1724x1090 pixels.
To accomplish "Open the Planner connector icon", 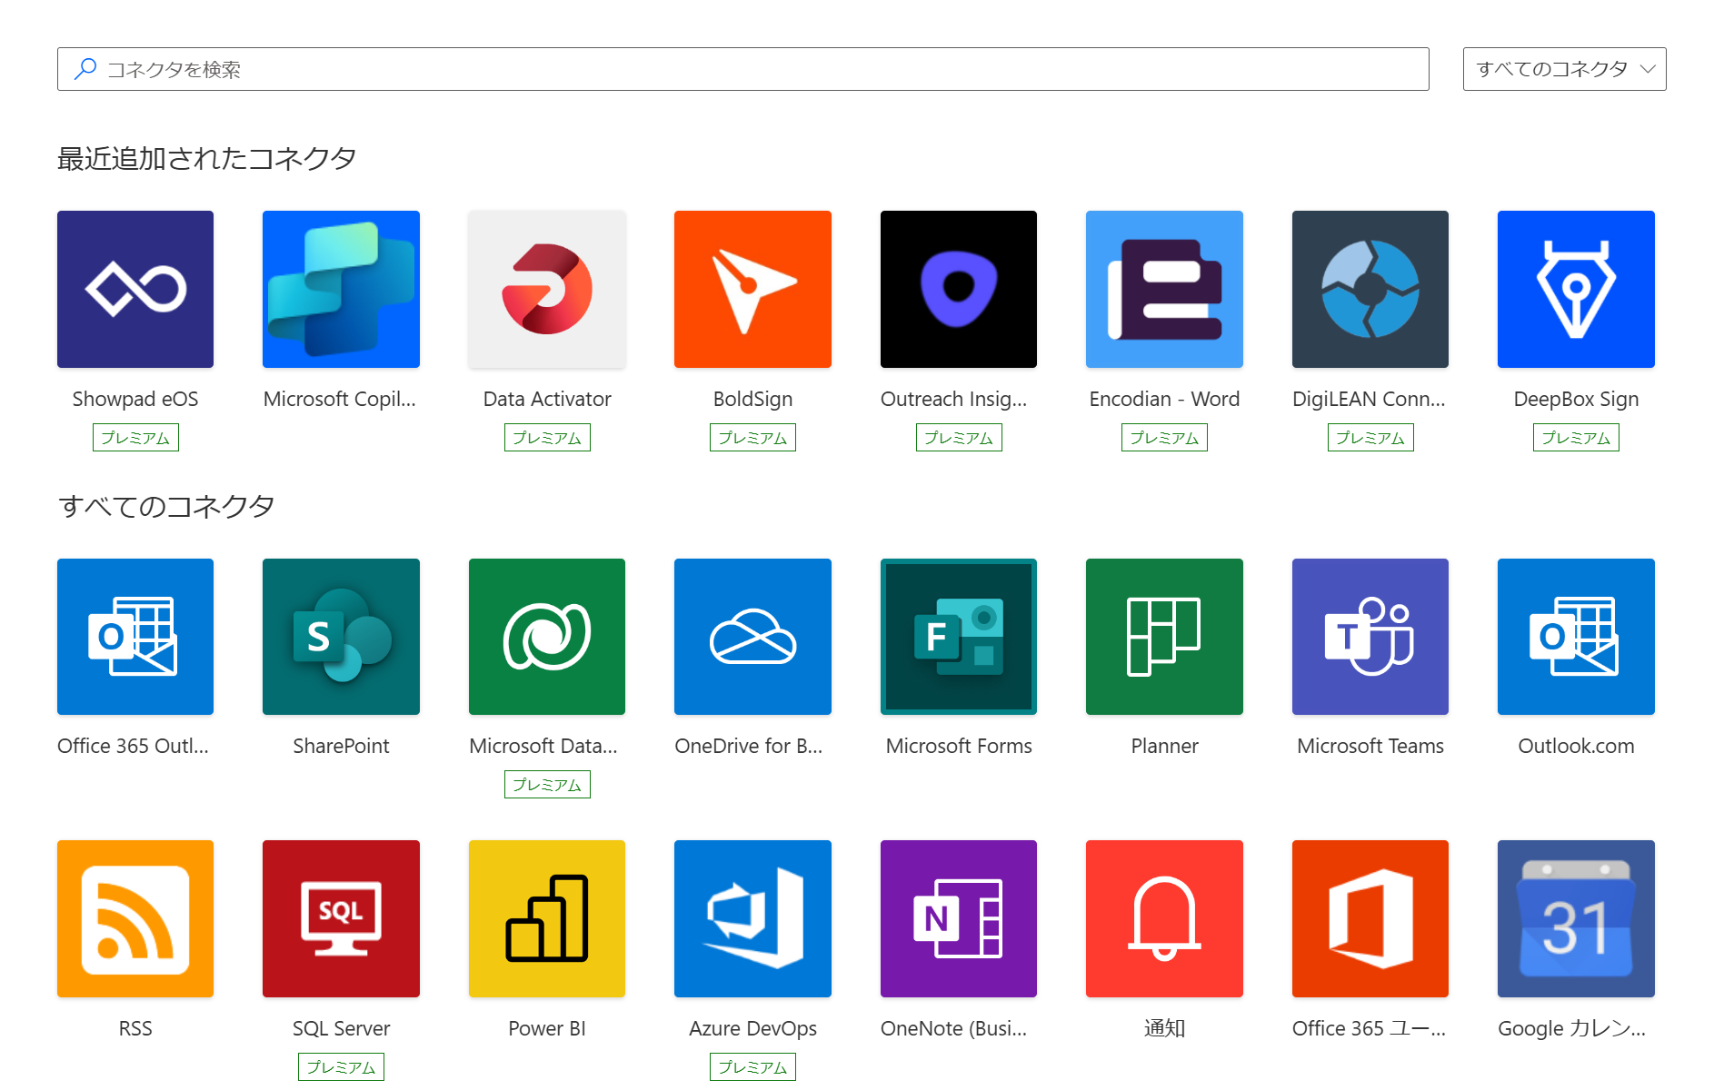I will point(1164,637).
